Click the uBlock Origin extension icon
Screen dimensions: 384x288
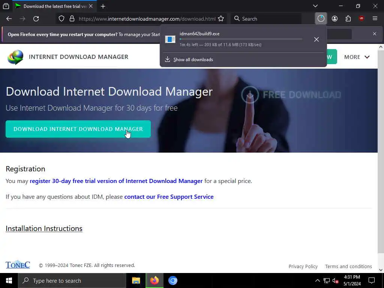coord(361,19)
